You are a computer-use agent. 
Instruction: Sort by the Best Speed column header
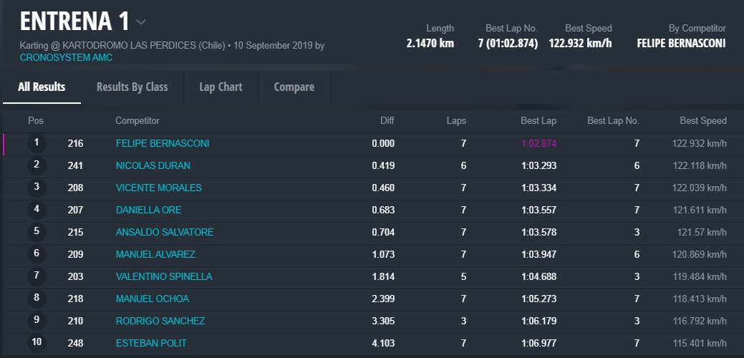(703, 120)
